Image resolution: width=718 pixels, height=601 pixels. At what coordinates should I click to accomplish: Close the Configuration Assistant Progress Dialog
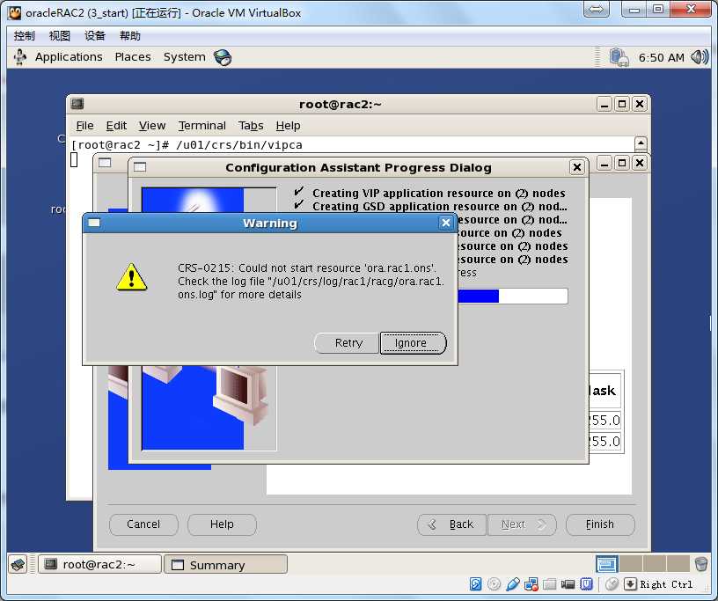[x=577, y=168]
